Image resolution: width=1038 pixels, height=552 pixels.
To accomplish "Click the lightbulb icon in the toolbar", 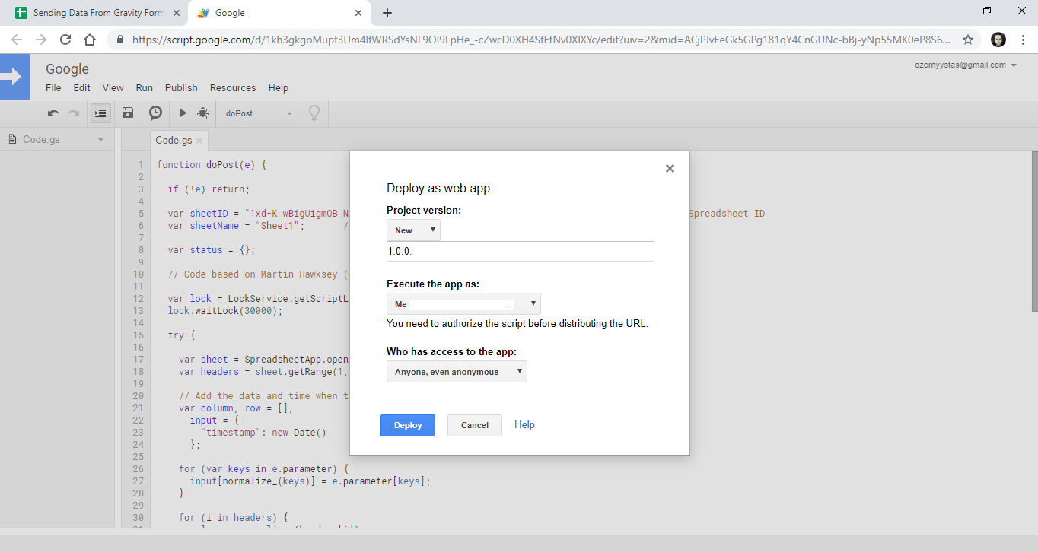I will pyautogui.click(x=314, y=113).
